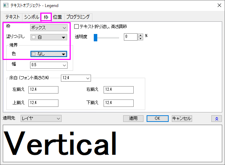Switch to the シンボル tab

pos(31,17)
